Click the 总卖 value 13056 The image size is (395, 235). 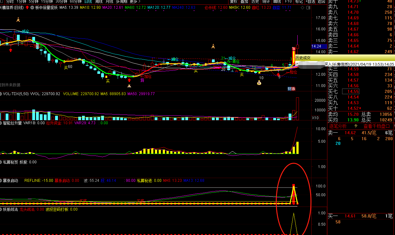coord(386,114)
